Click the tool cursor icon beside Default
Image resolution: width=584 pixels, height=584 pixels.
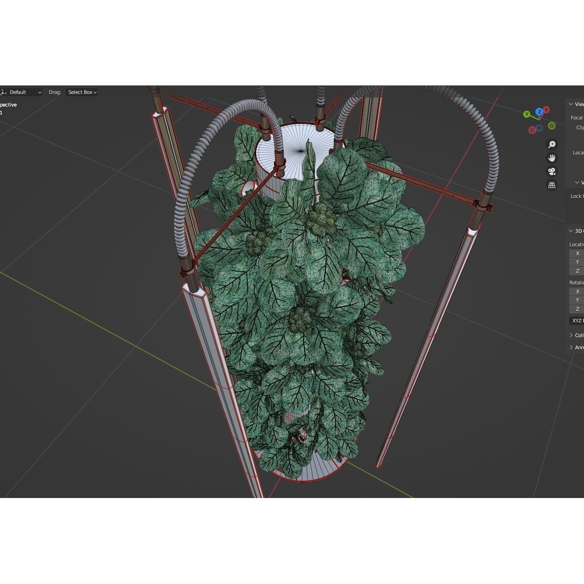(x=3, y=92)
